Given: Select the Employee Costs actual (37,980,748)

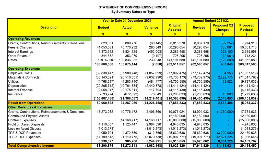Looking at the screenshot, I should (129, 73).
